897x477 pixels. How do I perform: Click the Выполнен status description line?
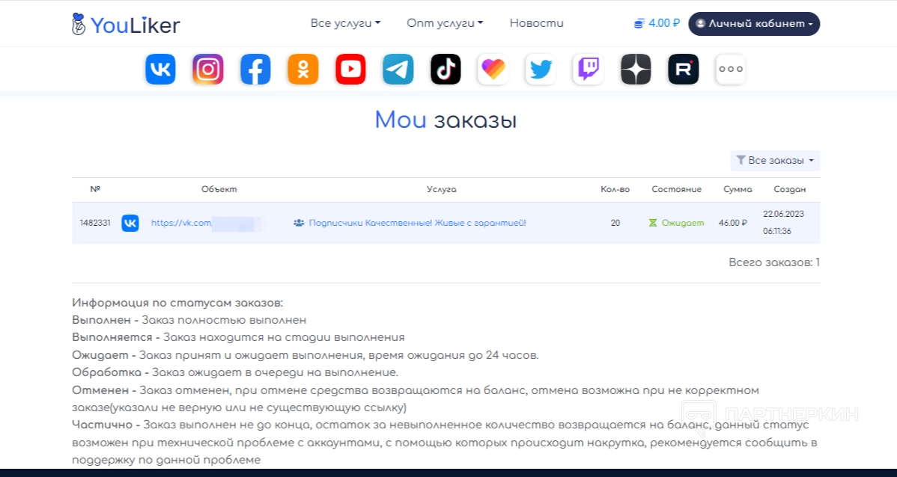tap(189, 320)
